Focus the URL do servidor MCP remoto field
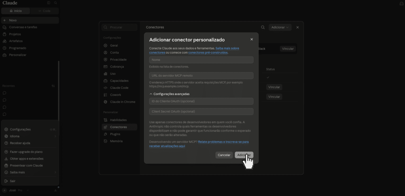This screenshot has width=405, height=196. 201,75
